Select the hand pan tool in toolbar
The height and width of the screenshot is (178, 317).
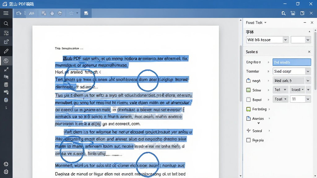(52, 13)
